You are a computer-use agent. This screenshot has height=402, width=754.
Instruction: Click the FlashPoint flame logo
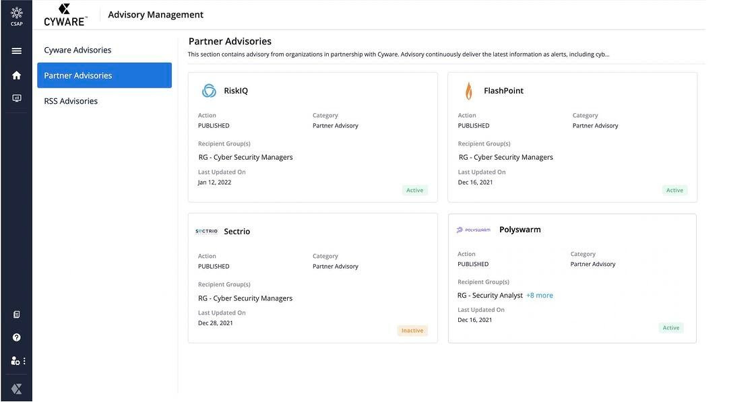pyautogui.click(x=469, y=91)
